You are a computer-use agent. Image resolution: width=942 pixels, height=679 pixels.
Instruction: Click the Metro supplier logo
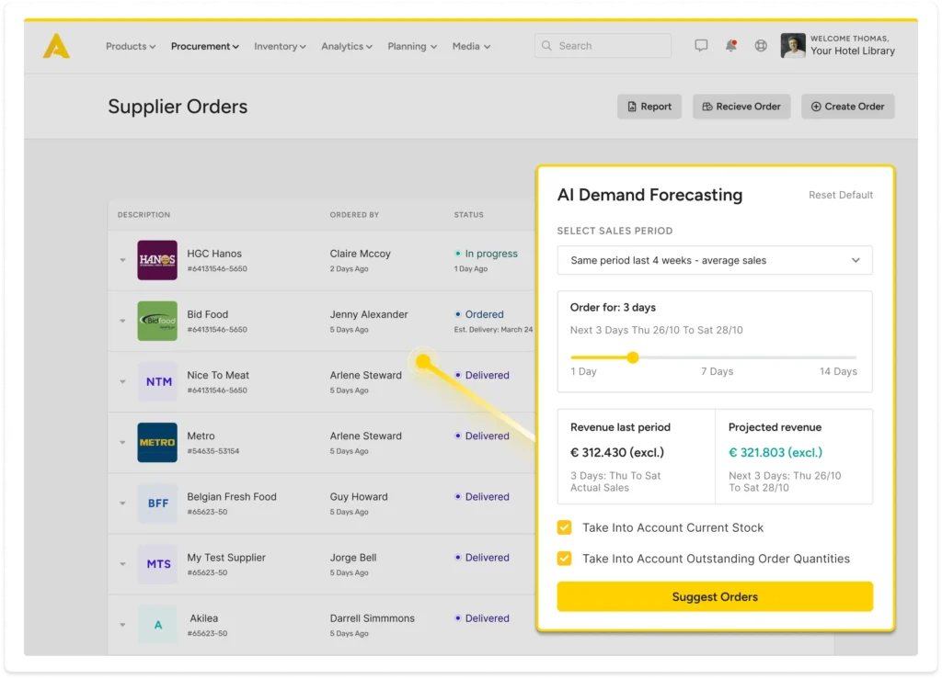click(157, 442)
